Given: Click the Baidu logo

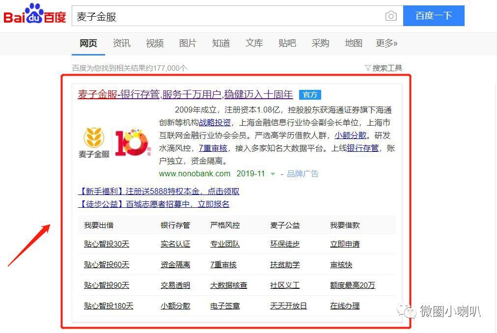Looking at the screenshot, I should point(34,14).
